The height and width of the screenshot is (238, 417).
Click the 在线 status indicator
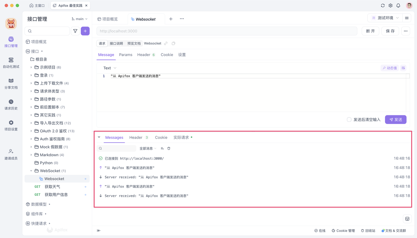pos(320,231)
